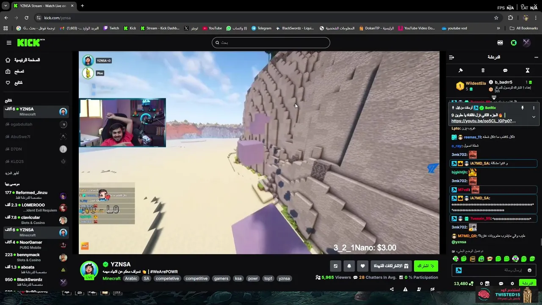Click the crossed-eye hide icon

(x=432, y=289)
